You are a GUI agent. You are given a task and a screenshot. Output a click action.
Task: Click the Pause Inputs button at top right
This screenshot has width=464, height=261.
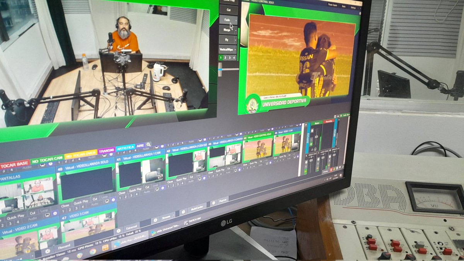(333, 5)
